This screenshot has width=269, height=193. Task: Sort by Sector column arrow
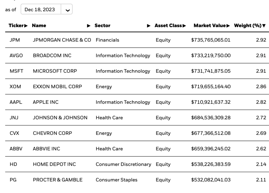149,26
